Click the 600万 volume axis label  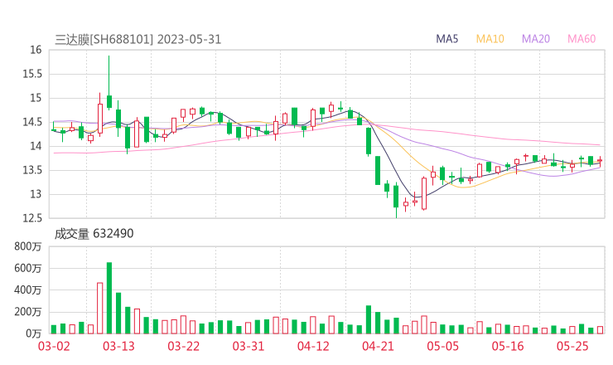(28, 268)
